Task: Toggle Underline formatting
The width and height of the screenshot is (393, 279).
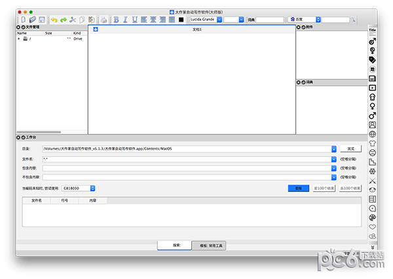Action: (x=135, y=20)
